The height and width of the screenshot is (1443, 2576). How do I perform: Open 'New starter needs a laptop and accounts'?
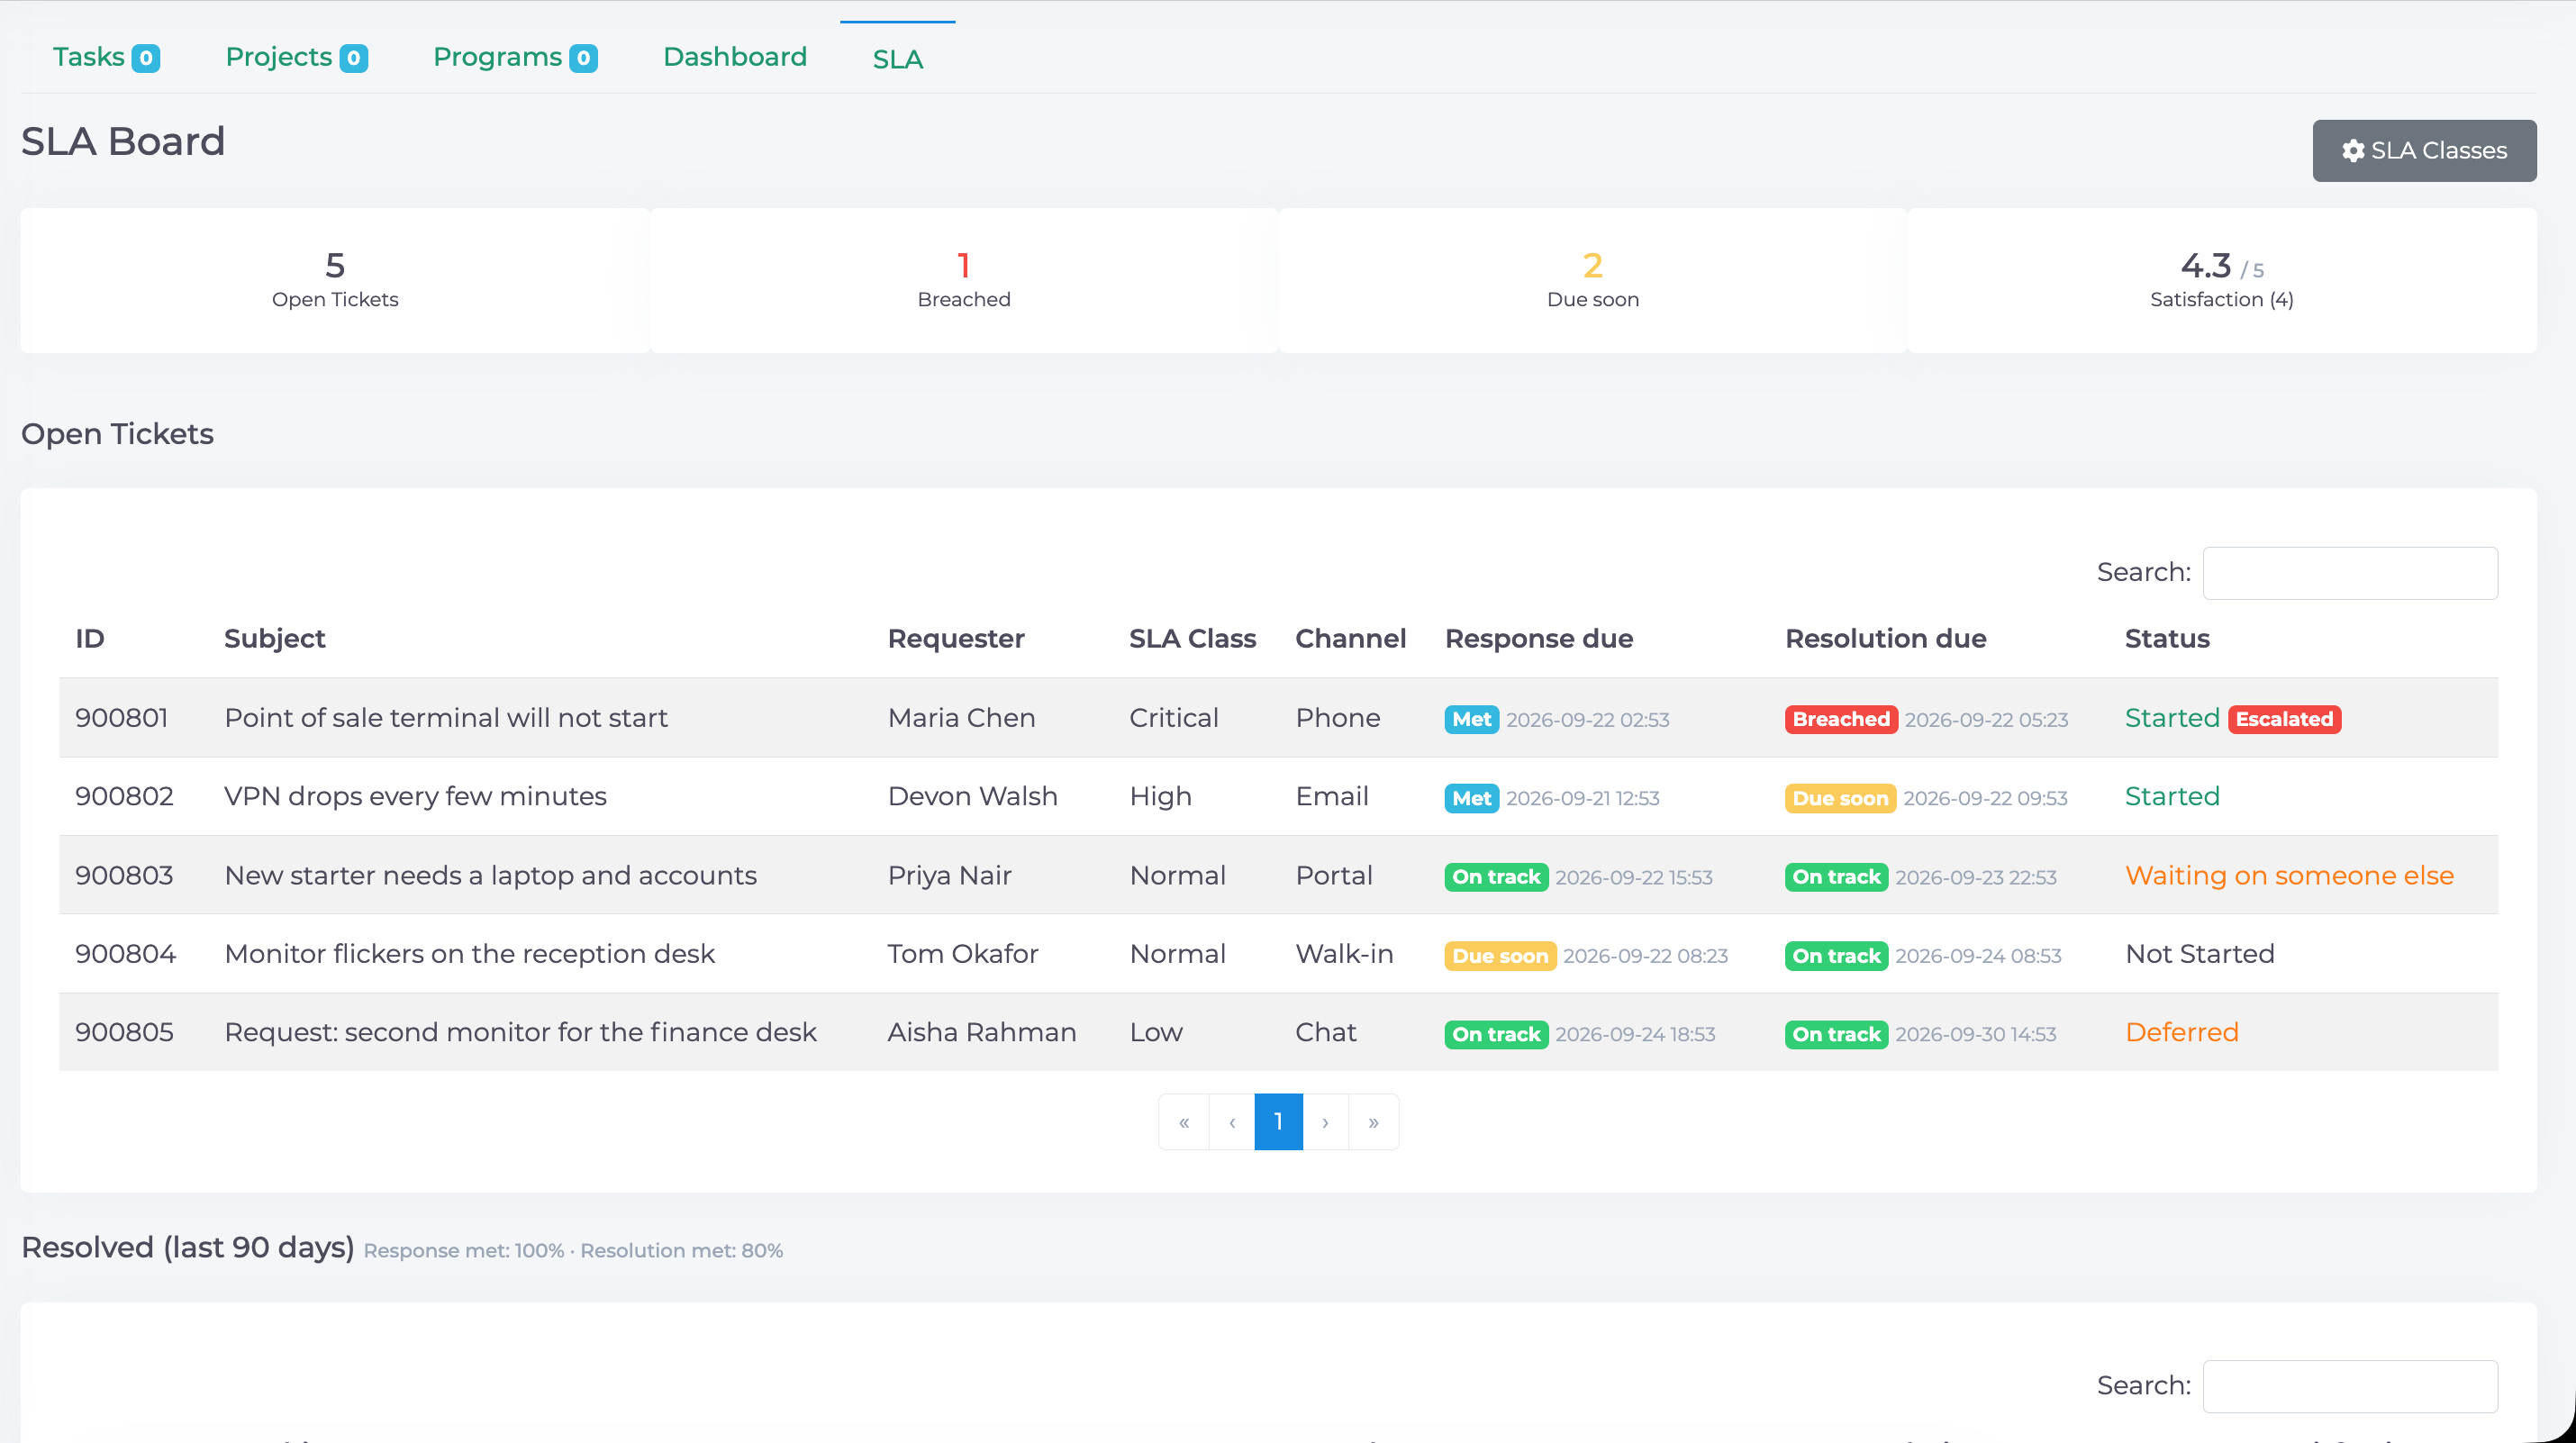(491, 876)
